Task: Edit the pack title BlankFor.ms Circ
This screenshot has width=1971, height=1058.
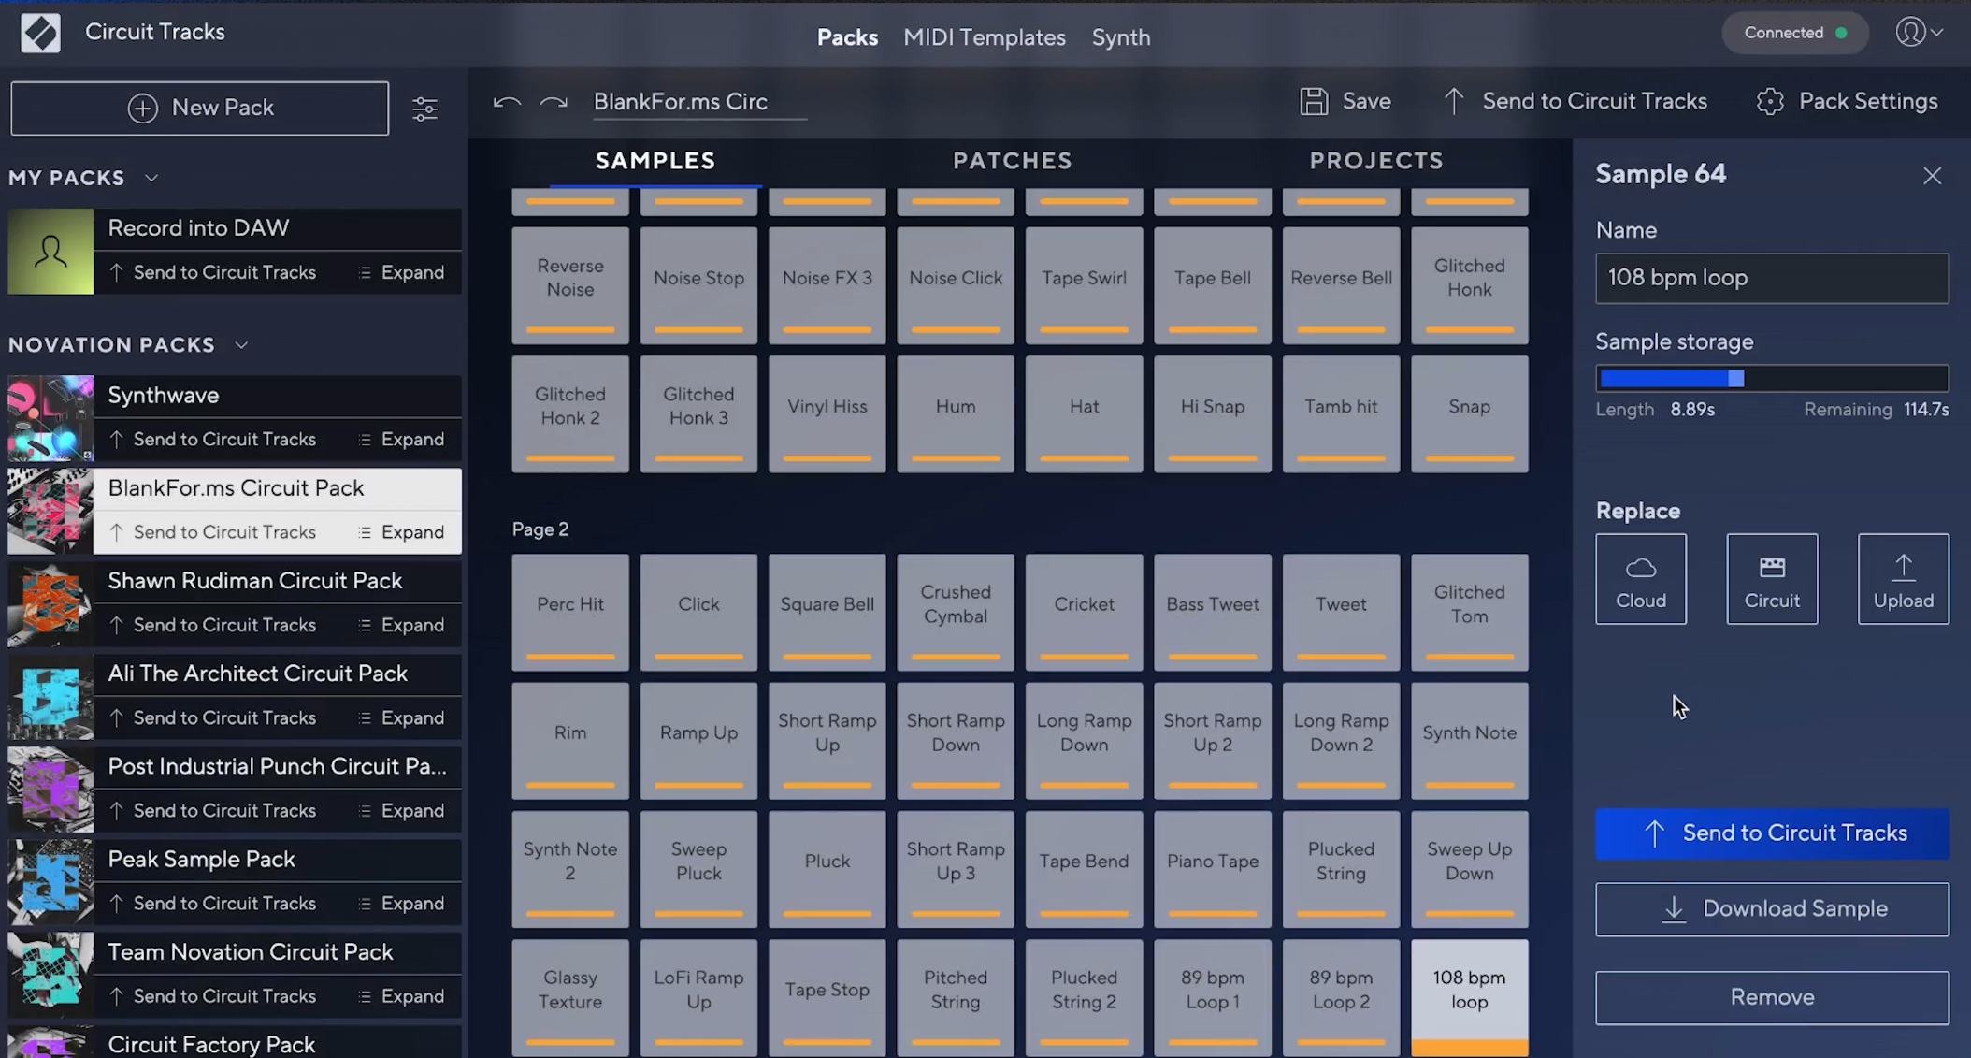Action: [x=699, y=101]
